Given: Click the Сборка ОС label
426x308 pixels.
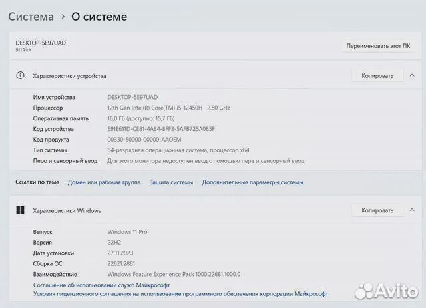Looking at the screenshot, I should point(47,263).
